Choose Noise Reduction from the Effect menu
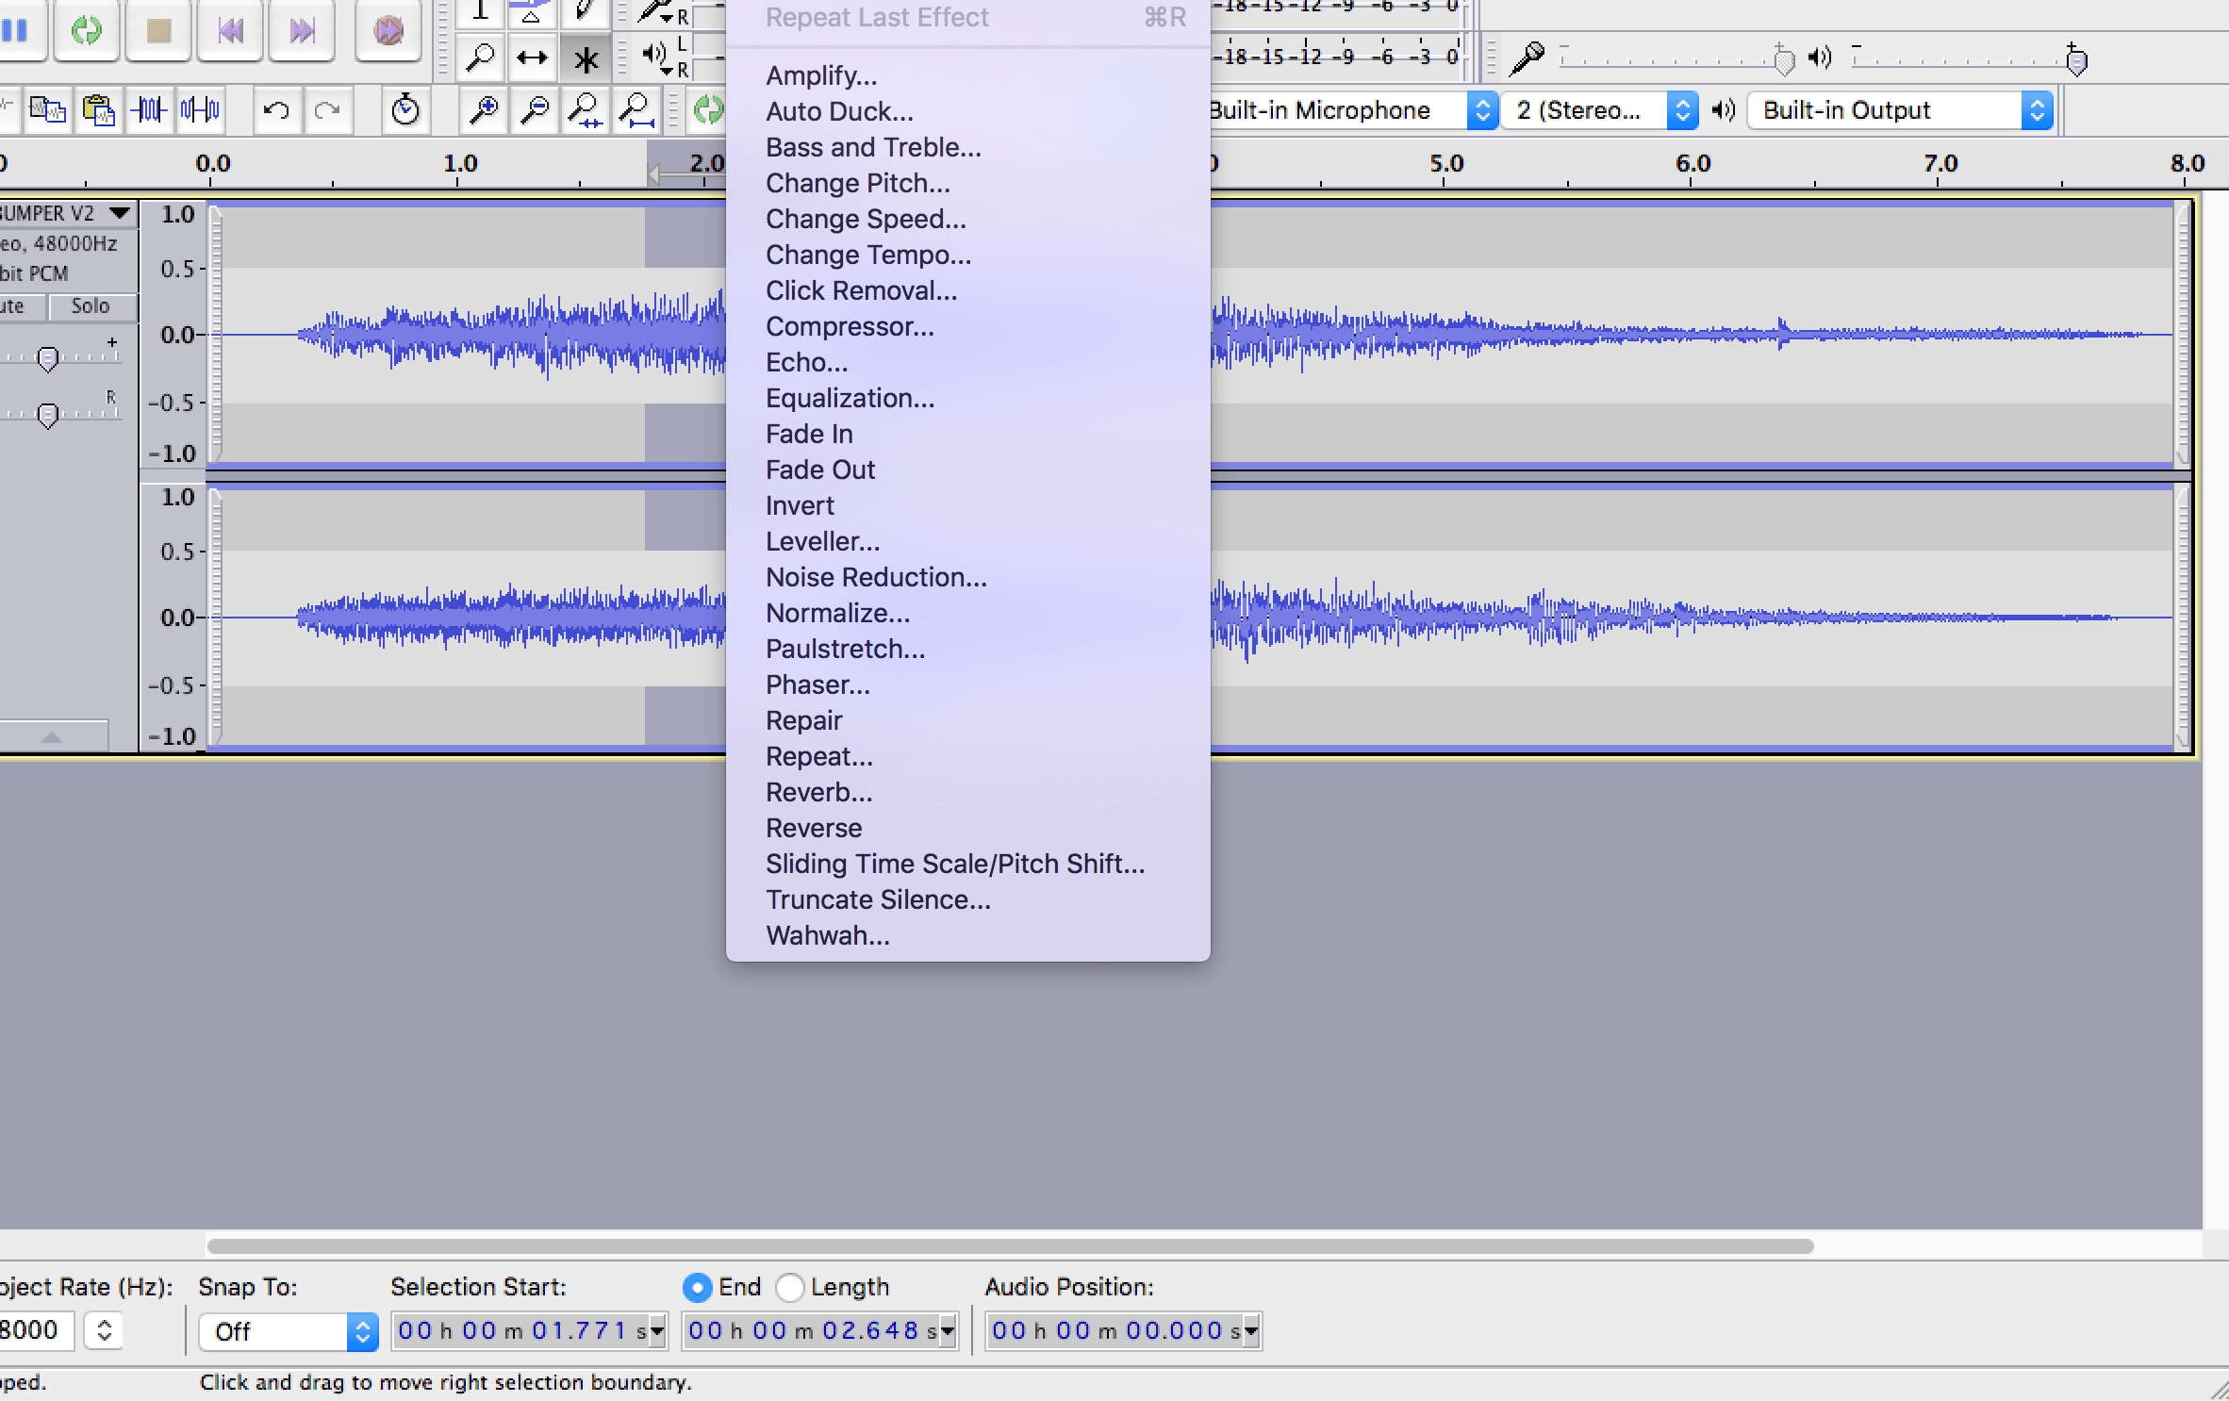The width and height of the screenshot is (2229, 1401). click(875, 576)
